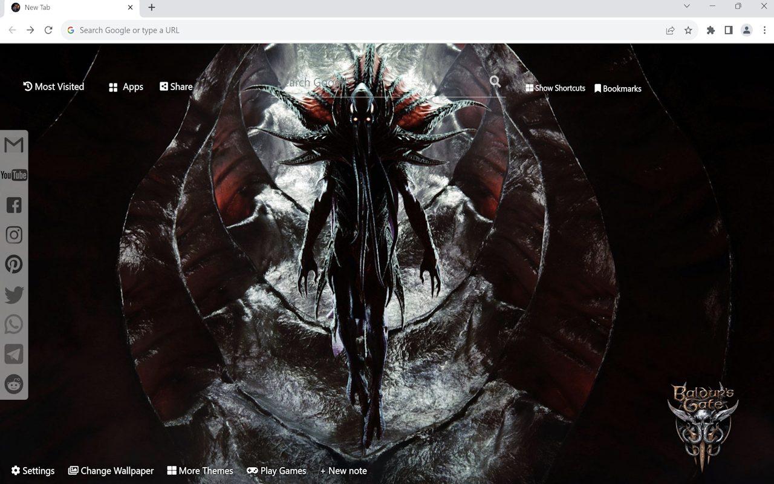Click the Baldur's Gate 3 logo
774x484 pixels.
point(703,427)
